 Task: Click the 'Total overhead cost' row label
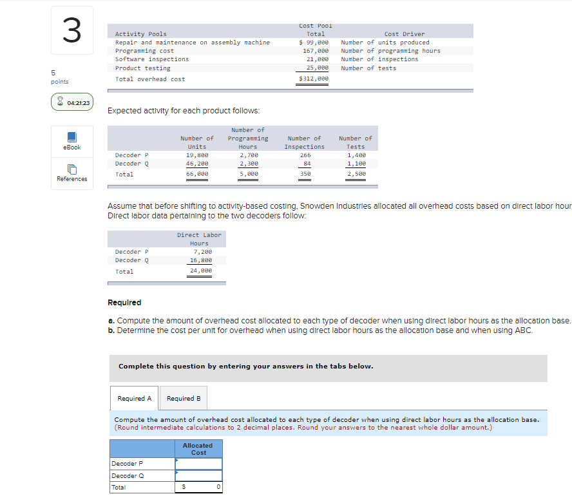pyautogui.click(x=150, y=79)
